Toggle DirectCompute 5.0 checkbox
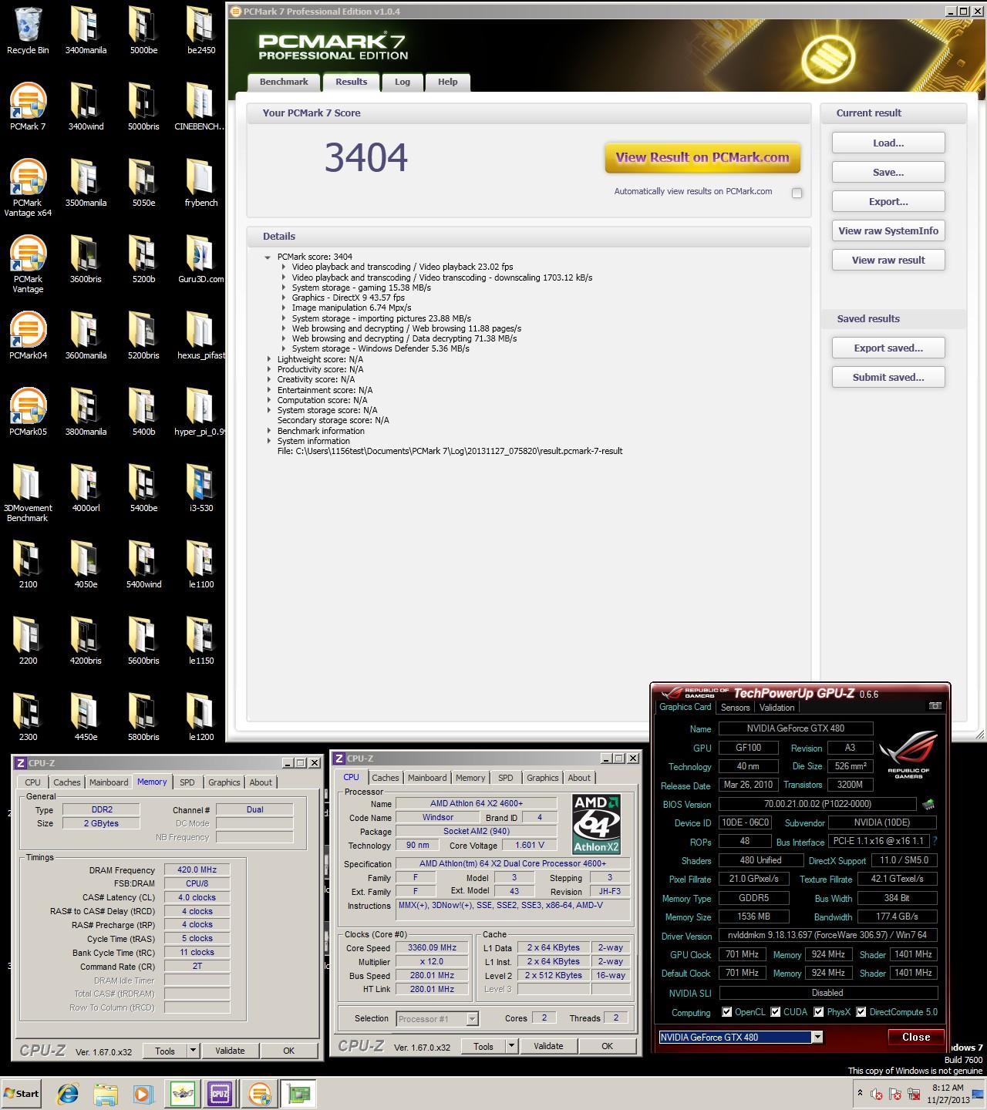Viewport: 987px width, 1110px height. tap(861, 1012)
